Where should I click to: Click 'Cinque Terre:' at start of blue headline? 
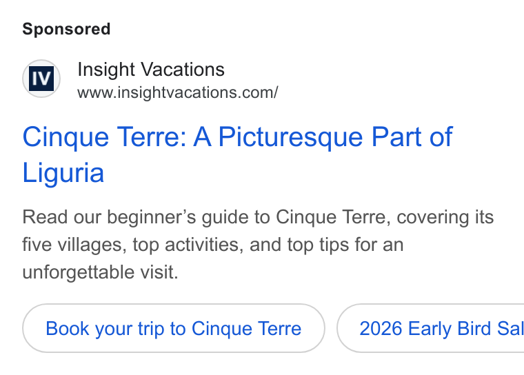coord(104,136)
